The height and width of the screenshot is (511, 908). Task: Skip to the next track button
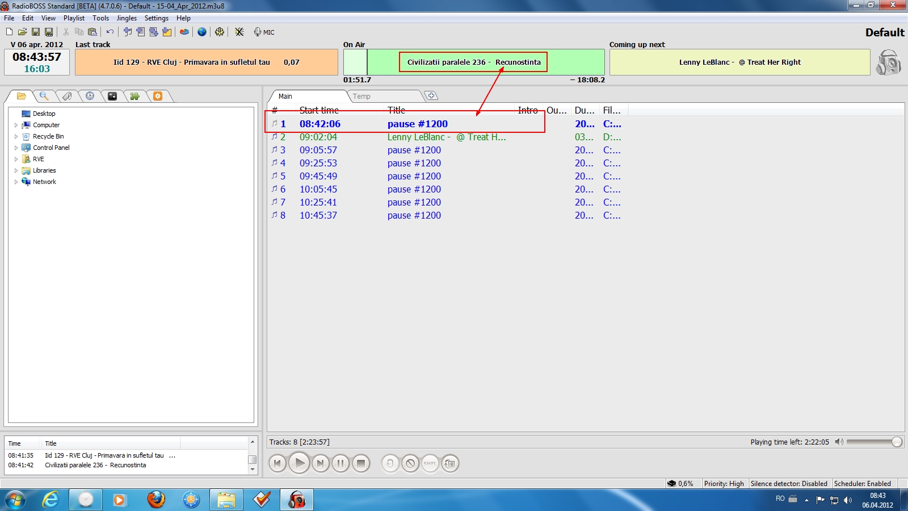point(320,463)
